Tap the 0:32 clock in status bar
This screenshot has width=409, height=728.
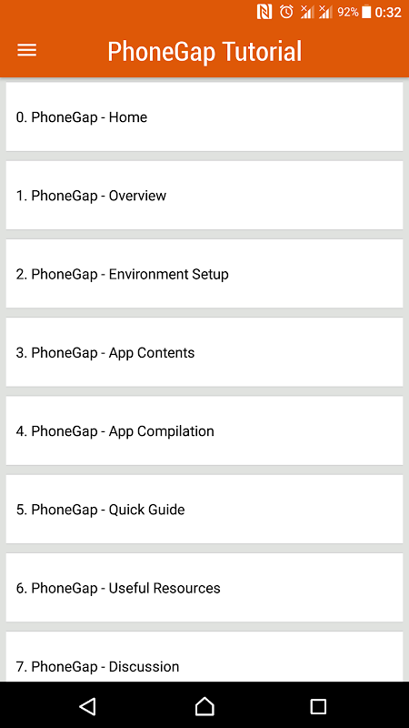point(388,12)
